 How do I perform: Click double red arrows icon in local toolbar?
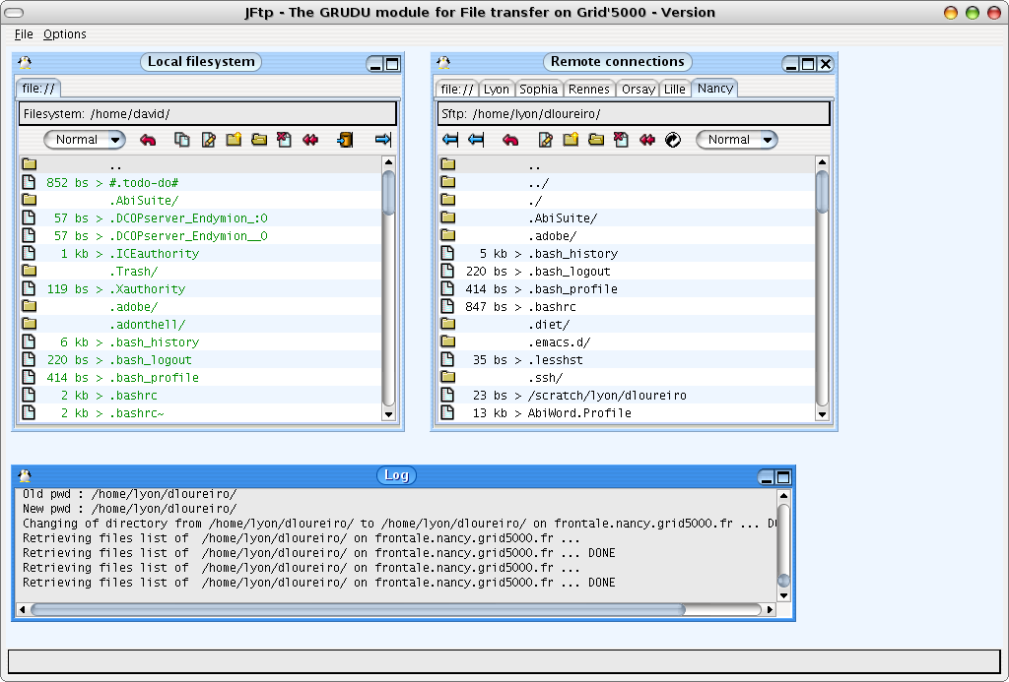coord(310,140)
